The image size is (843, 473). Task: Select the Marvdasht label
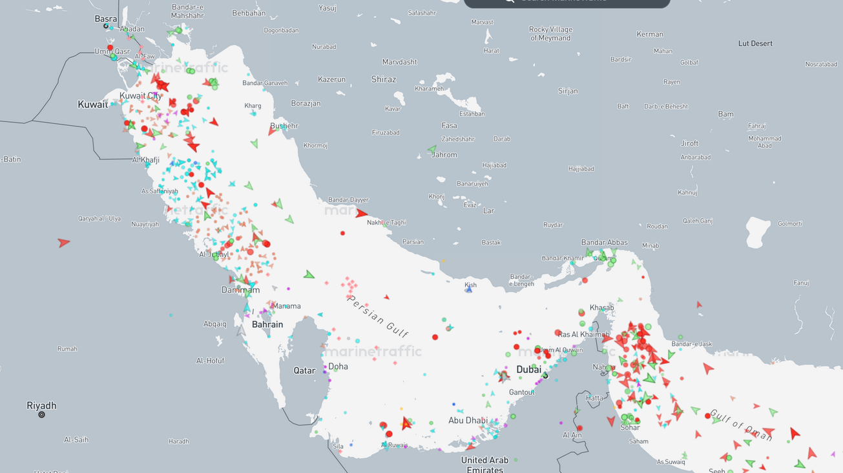click(400, 62)
